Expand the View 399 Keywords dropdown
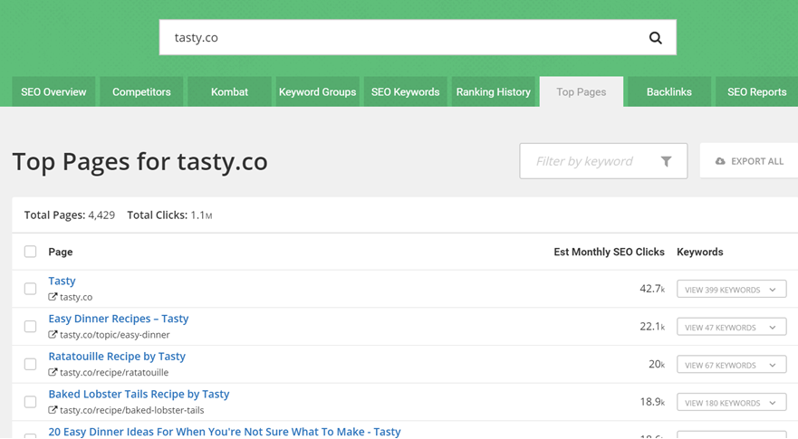798x439 pixels. [x=731, y=289]
